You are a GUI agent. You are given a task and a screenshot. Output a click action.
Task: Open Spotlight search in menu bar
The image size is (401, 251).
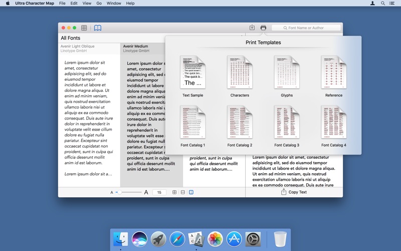pos(383,4)
